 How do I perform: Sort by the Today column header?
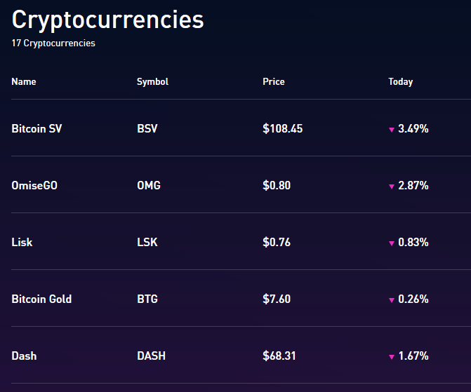(x=400, y=81)
